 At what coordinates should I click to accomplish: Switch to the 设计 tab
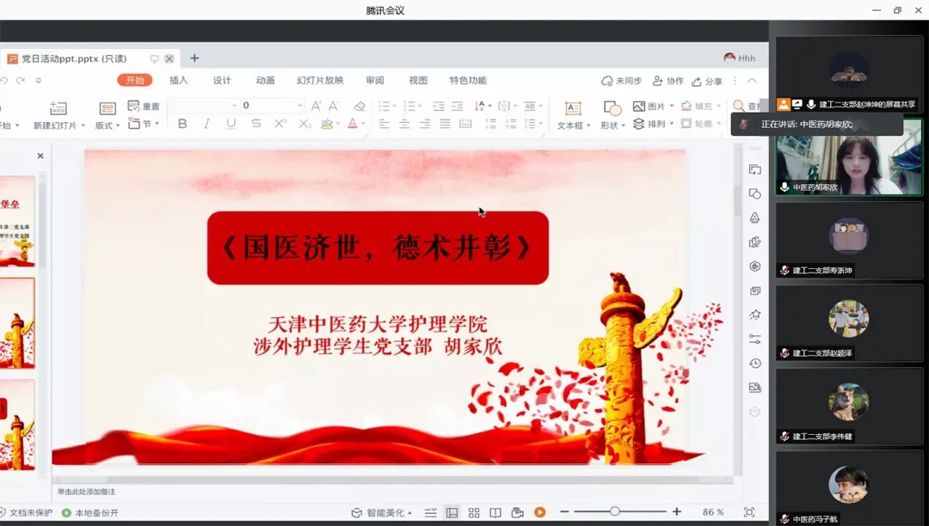point(222,80)
